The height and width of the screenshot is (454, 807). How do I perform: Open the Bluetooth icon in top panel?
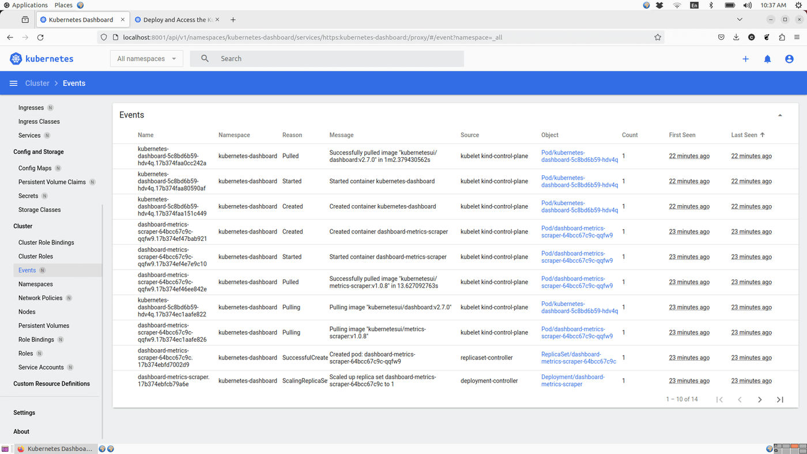711,5
